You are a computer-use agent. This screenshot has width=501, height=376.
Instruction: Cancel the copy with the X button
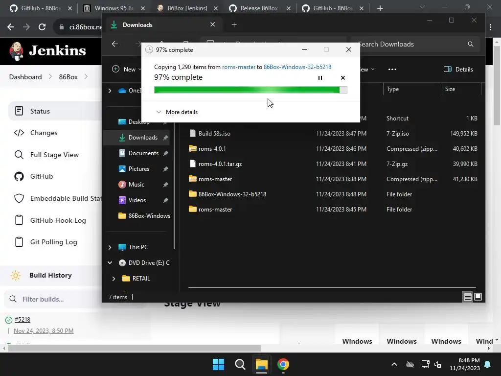pos(343,78)
